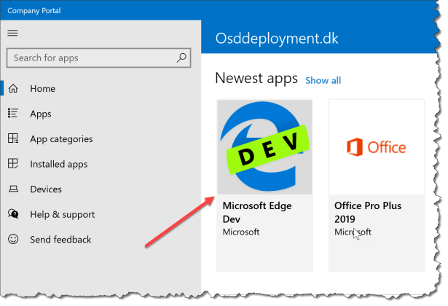Click the App categories grid icon
This screenshot has height=306, width=448.
click(x=13, y=139)
